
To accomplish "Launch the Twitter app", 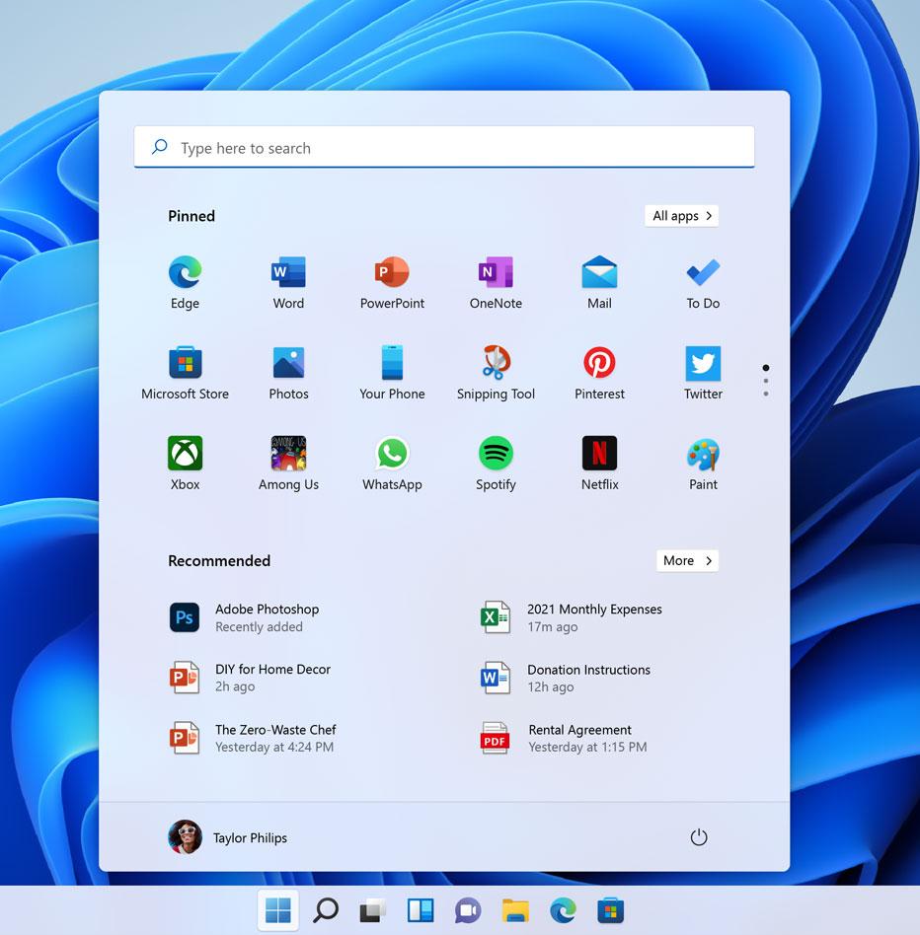I will (x=703, y=373).
